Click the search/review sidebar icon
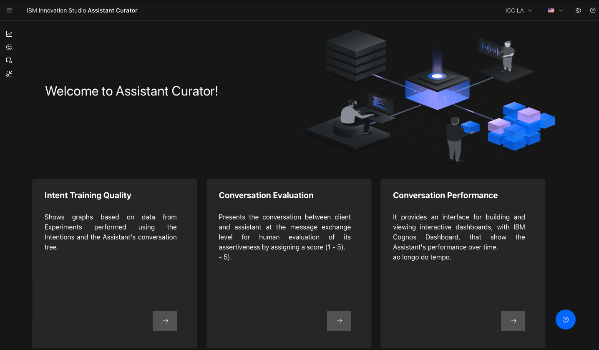 pyautogui.click(x=9, y=60)
